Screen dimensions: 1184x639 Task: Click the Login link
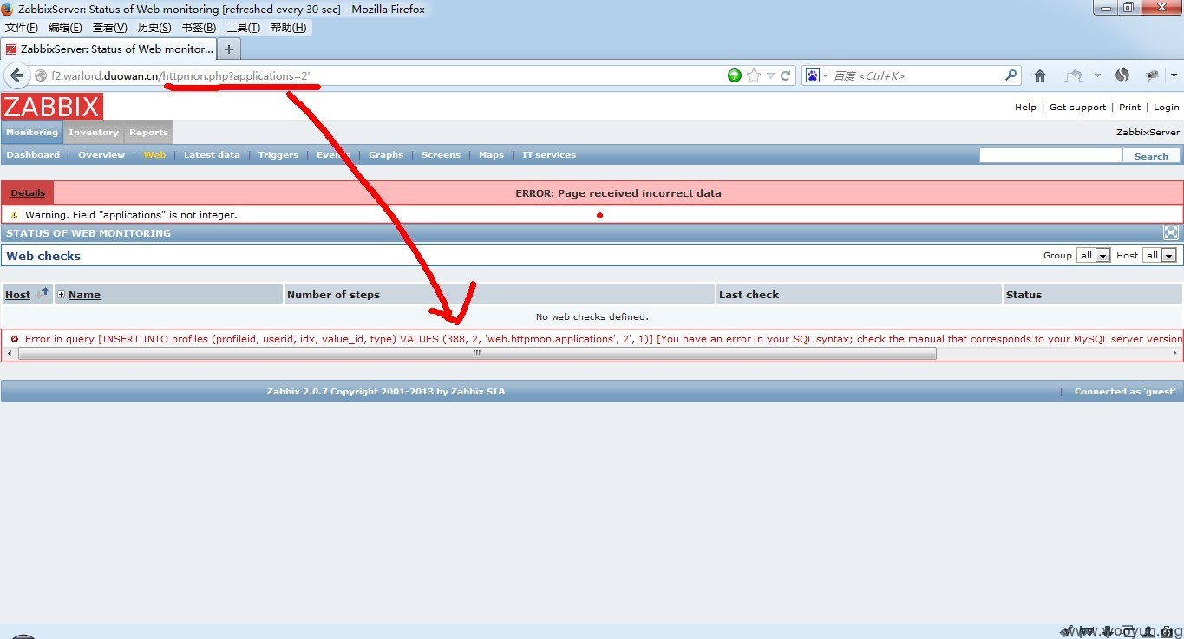point(1167,108)
